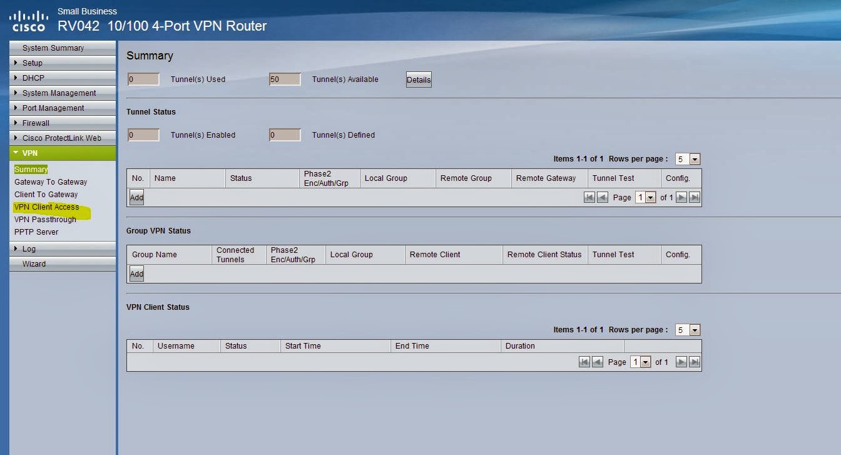Jump to last page of VPN Client Status table
Screen dimensions: 841x455
[694, 362]
